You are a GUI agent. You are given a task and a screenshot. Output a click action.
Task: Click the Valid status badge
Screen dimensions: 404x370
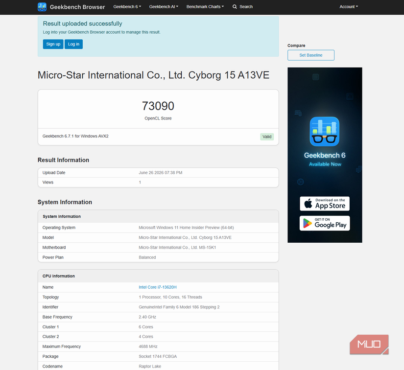click(x=267, y=137)
